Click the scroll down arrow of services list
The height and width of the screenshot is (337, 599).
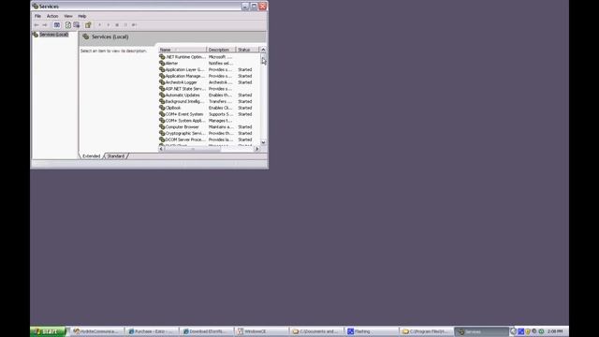(x=263, y=142)
